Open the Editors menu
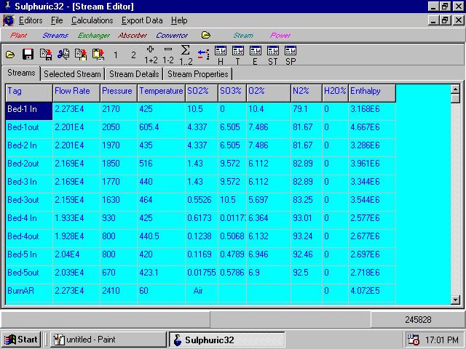 31,20
